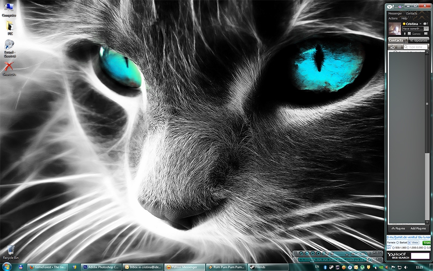This screenshot has height=271, width=433.
Task: Open the Windows Start menu orb
Action: coord(7,267)
